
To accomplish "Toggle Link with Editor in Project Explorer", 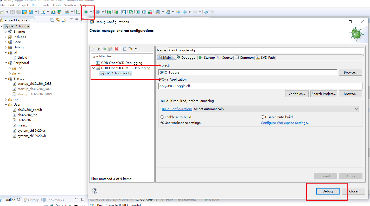I will click(58, 20).
